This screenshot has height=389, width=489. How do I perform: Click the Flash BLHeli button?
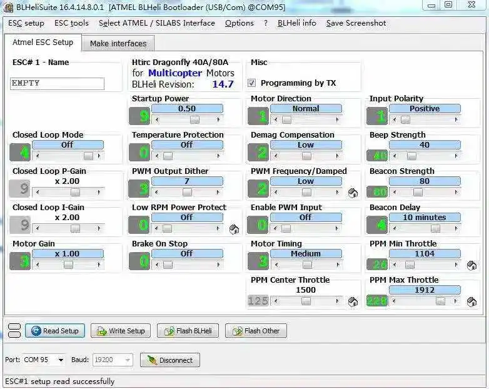click(x=188, y=331)
